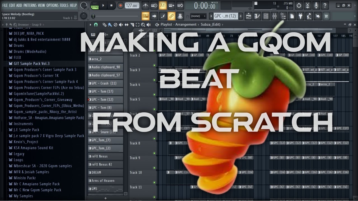This screenshot has height=201, width=358.
Task: Toggle the playlist magnet snap icon
Action: (x=96, y=25)
